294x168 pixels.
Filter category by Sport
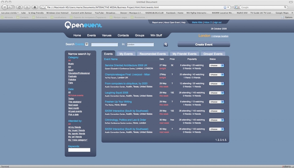[71, 70]
